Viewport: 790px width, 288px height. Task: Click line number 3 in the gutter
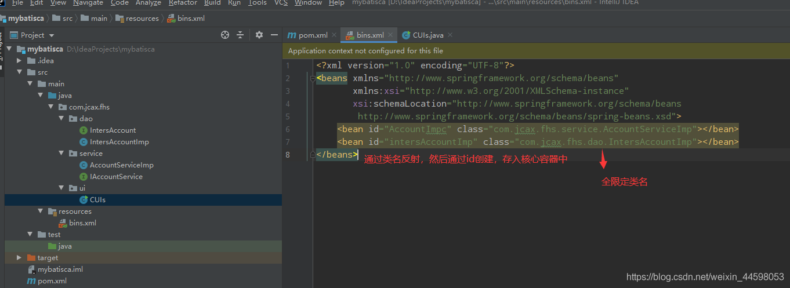pyautogui.click(x=288, y=91)
